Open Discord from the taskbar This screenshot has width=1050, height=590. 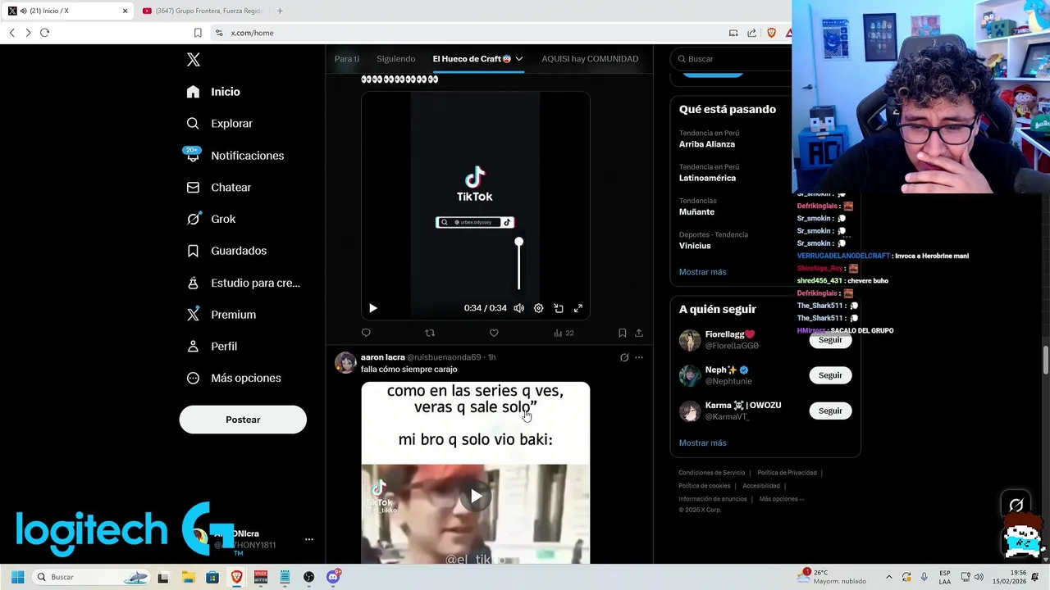tap(333, 577)
